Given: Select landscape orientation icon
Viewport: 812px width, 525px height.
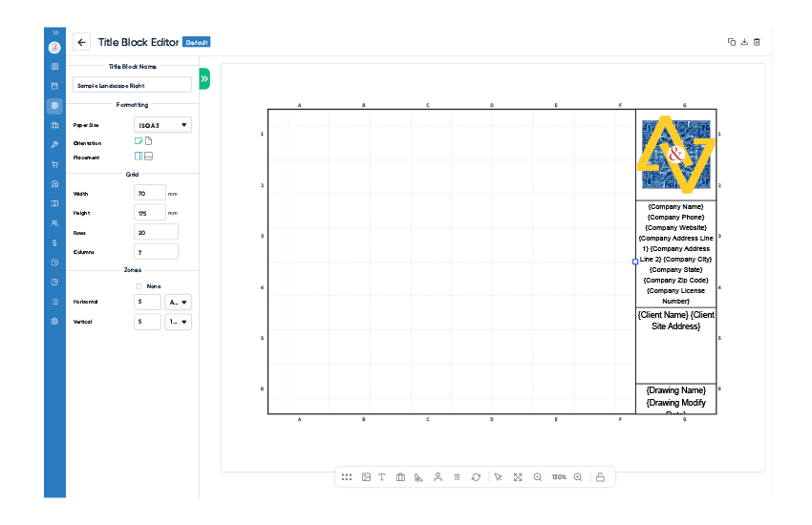Looking at the screenshot, I should click(139, 140).
